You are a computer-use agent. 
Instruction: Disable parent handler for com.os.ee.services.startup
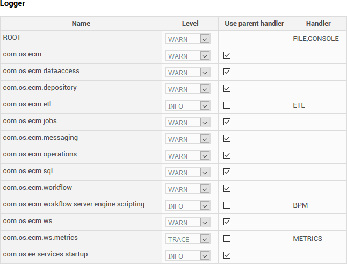(227, 255)
